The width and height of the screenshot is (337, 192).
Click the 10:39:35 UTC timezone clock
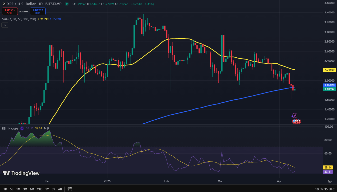[x=325, y=189]
